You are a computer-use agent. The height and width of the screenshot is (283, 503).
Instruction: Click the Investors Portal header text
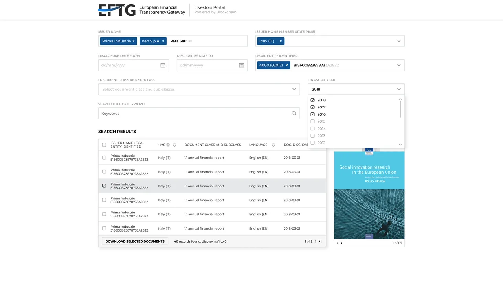[x=210, y=7]
